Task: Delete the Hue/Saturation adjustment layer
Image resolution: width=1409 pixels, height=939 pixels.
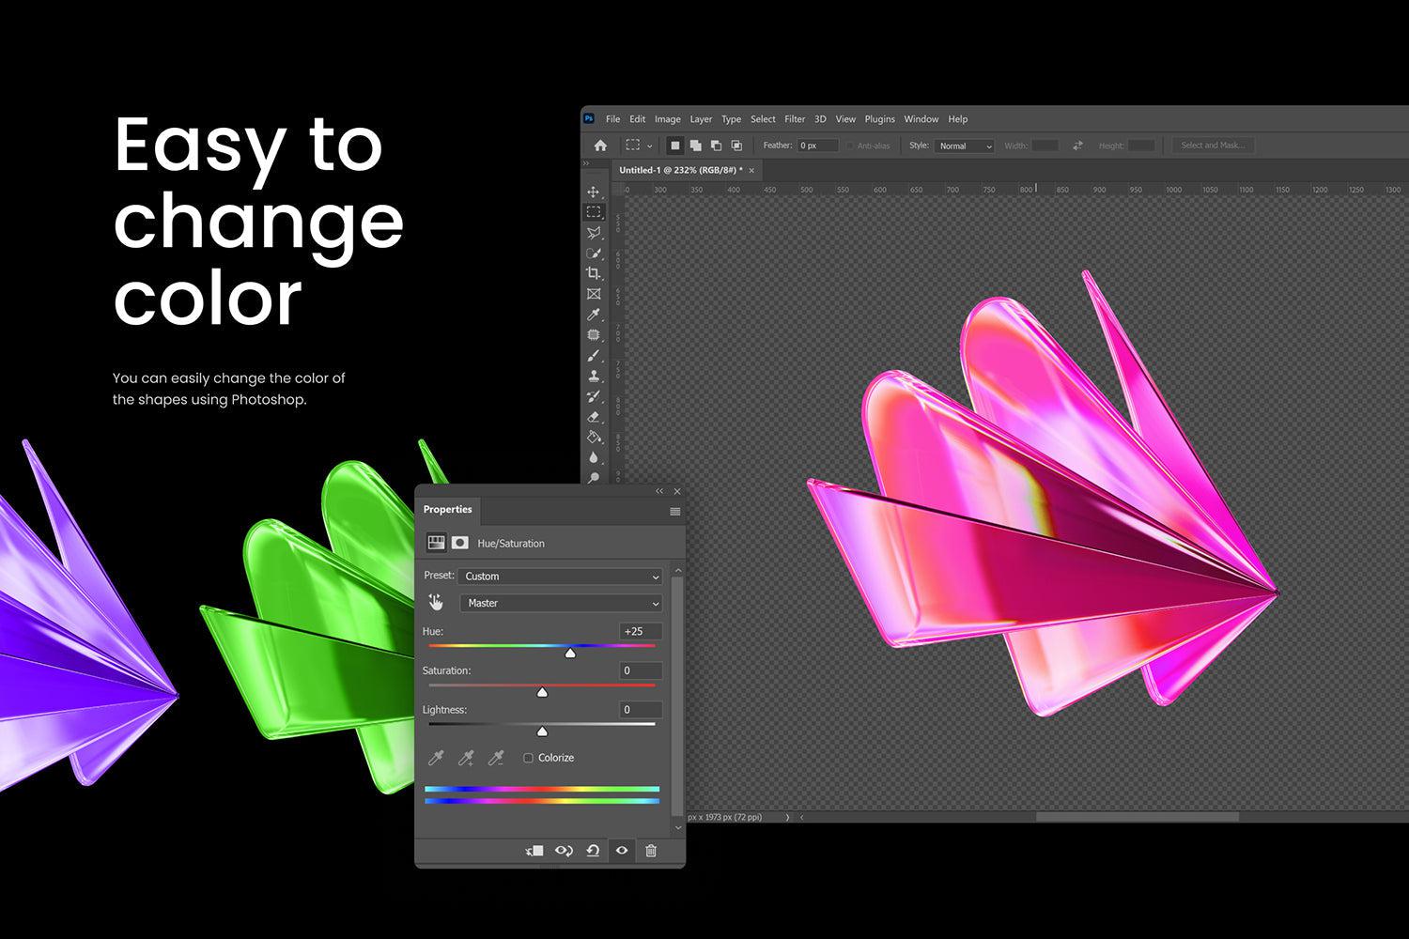Action: pyautogui.click(x=652, y=850)
